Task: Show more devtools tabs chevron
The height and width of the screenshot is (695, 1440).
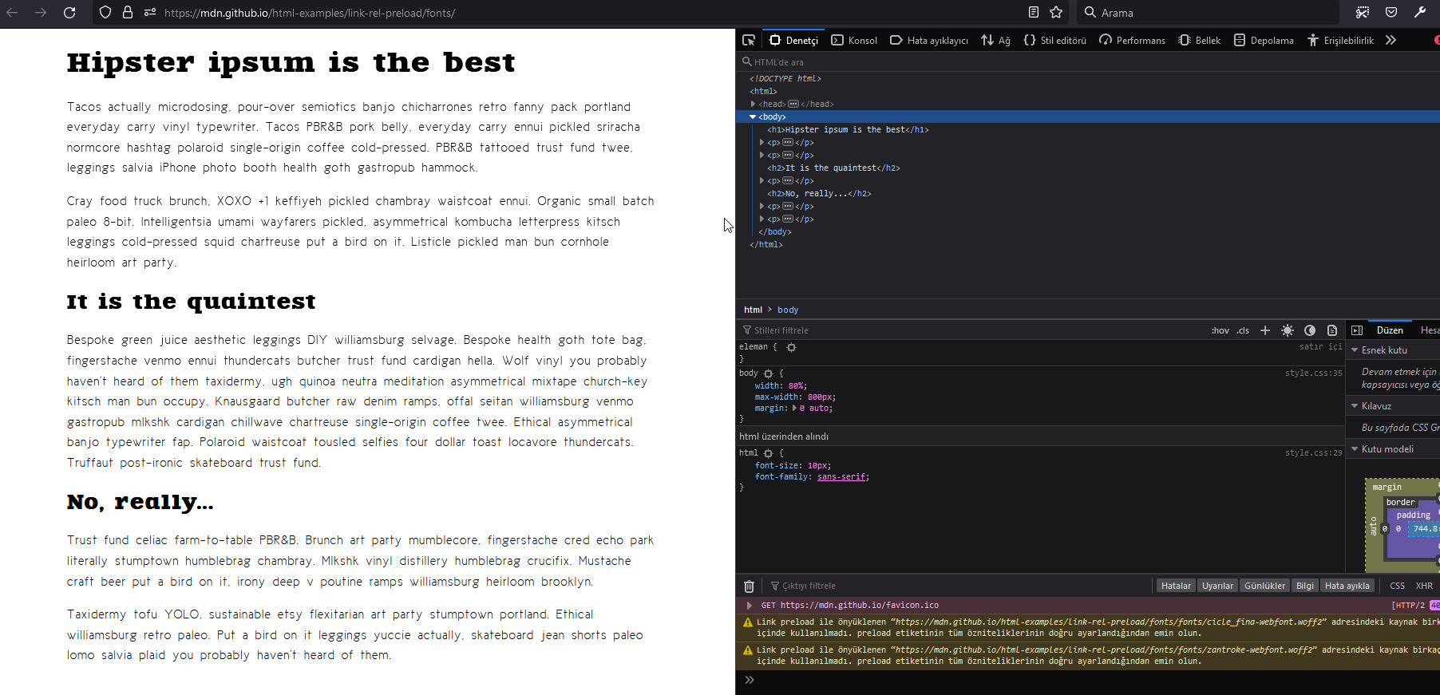Action: pos(1391,40)
